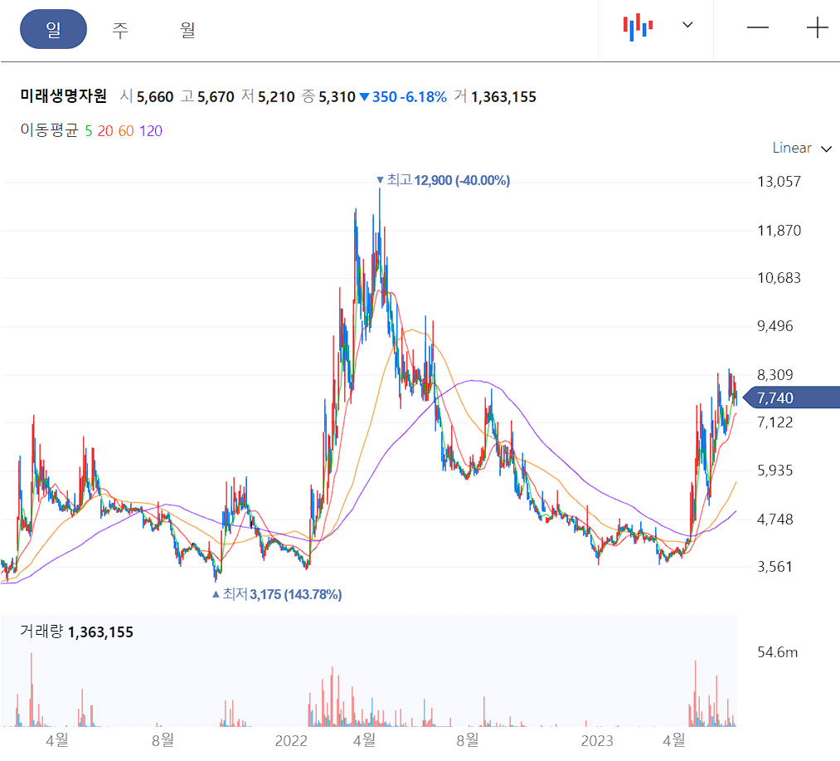The width and height of the screenshot is (840, 761).
Task: Switch to the weekly 주 chart tab
Action: 120,30
